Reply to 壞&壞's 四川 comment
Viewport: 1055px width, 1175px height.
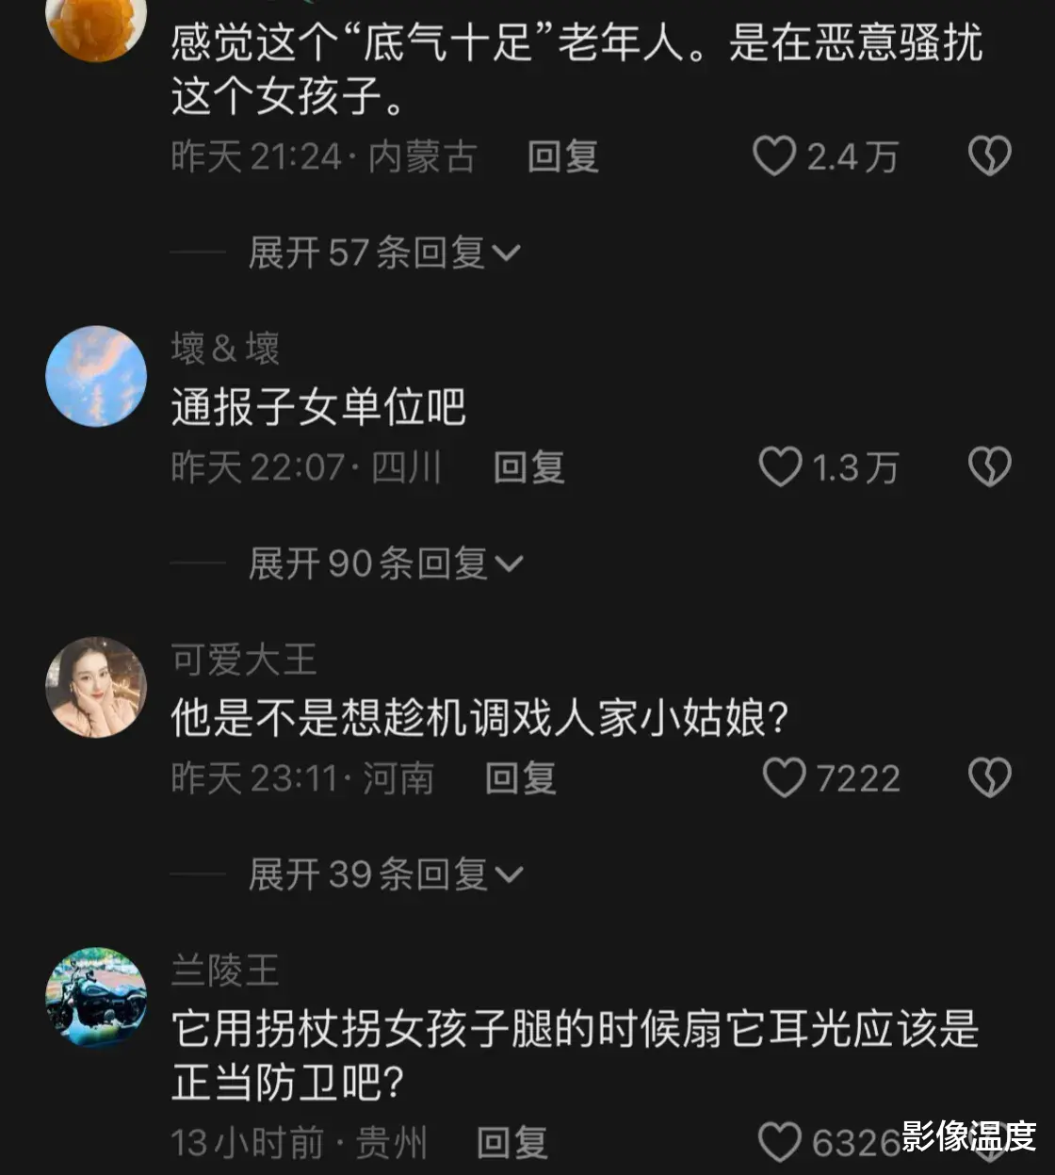pyautogui.click(x=528, y=467)
